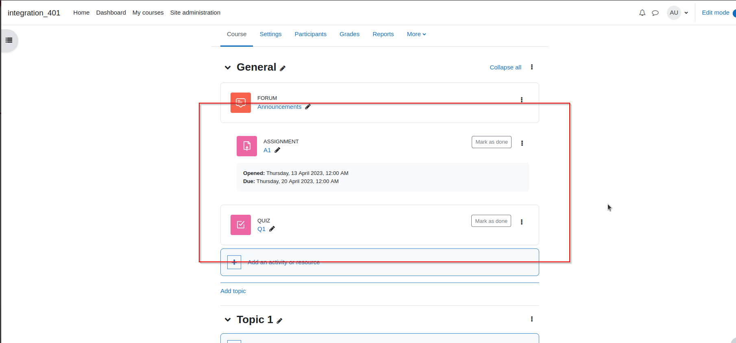Go to Home in top navigation
Screen dimensions: 736x343
point(81,13)
